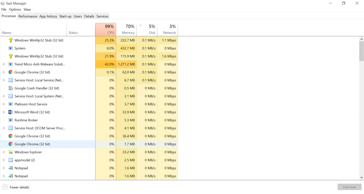Click the 0.1% CPU value
This screenshot has width=364, height=194.
pos(110,72)
